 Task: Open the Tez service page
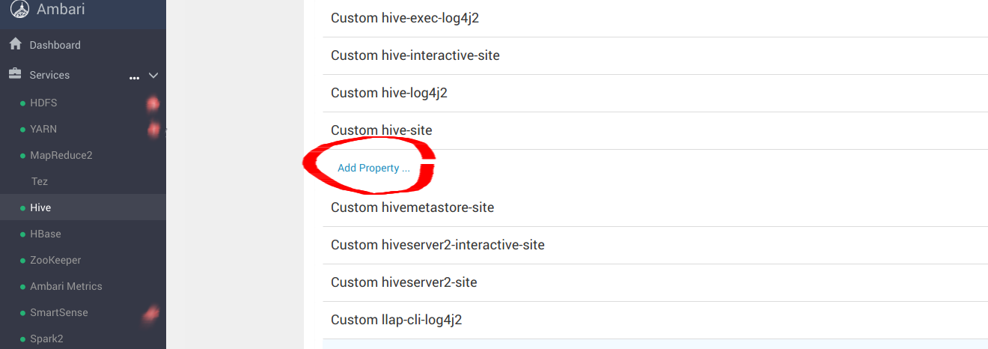(40, 181)
